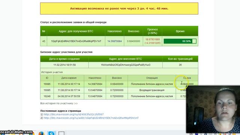Open the mavrocoin /id/4063fa32c1fcf997 permanent link

pyautogui.click(x=73, y=114)
